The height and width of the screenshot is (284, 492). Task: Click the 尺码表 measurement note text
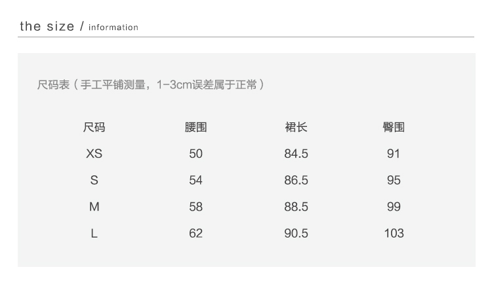[x=151, y=85]
